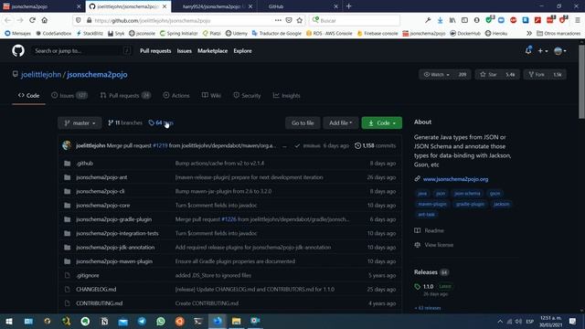Open the joelittlejohn owner link
585x329 pixels.
pyautogui.click(x=41, y=74)
